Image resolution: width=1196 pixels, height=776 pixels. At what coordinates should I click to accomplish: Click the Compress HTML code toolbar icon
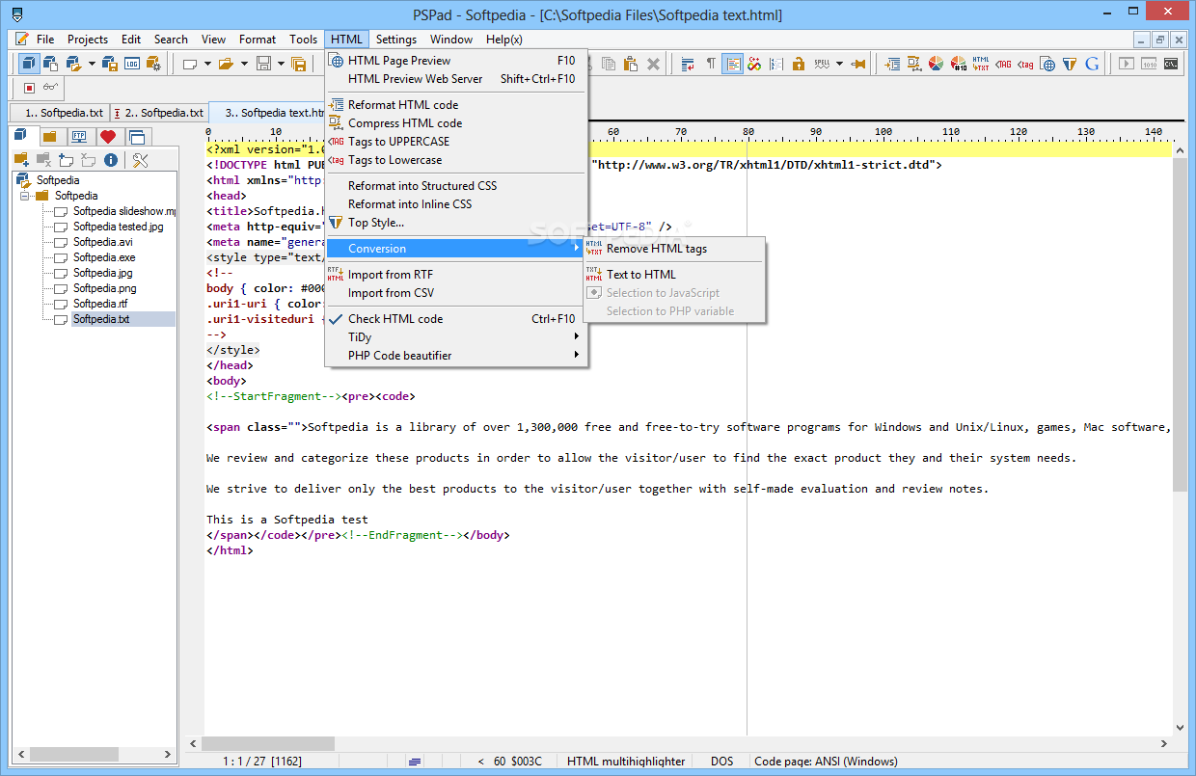914,64
